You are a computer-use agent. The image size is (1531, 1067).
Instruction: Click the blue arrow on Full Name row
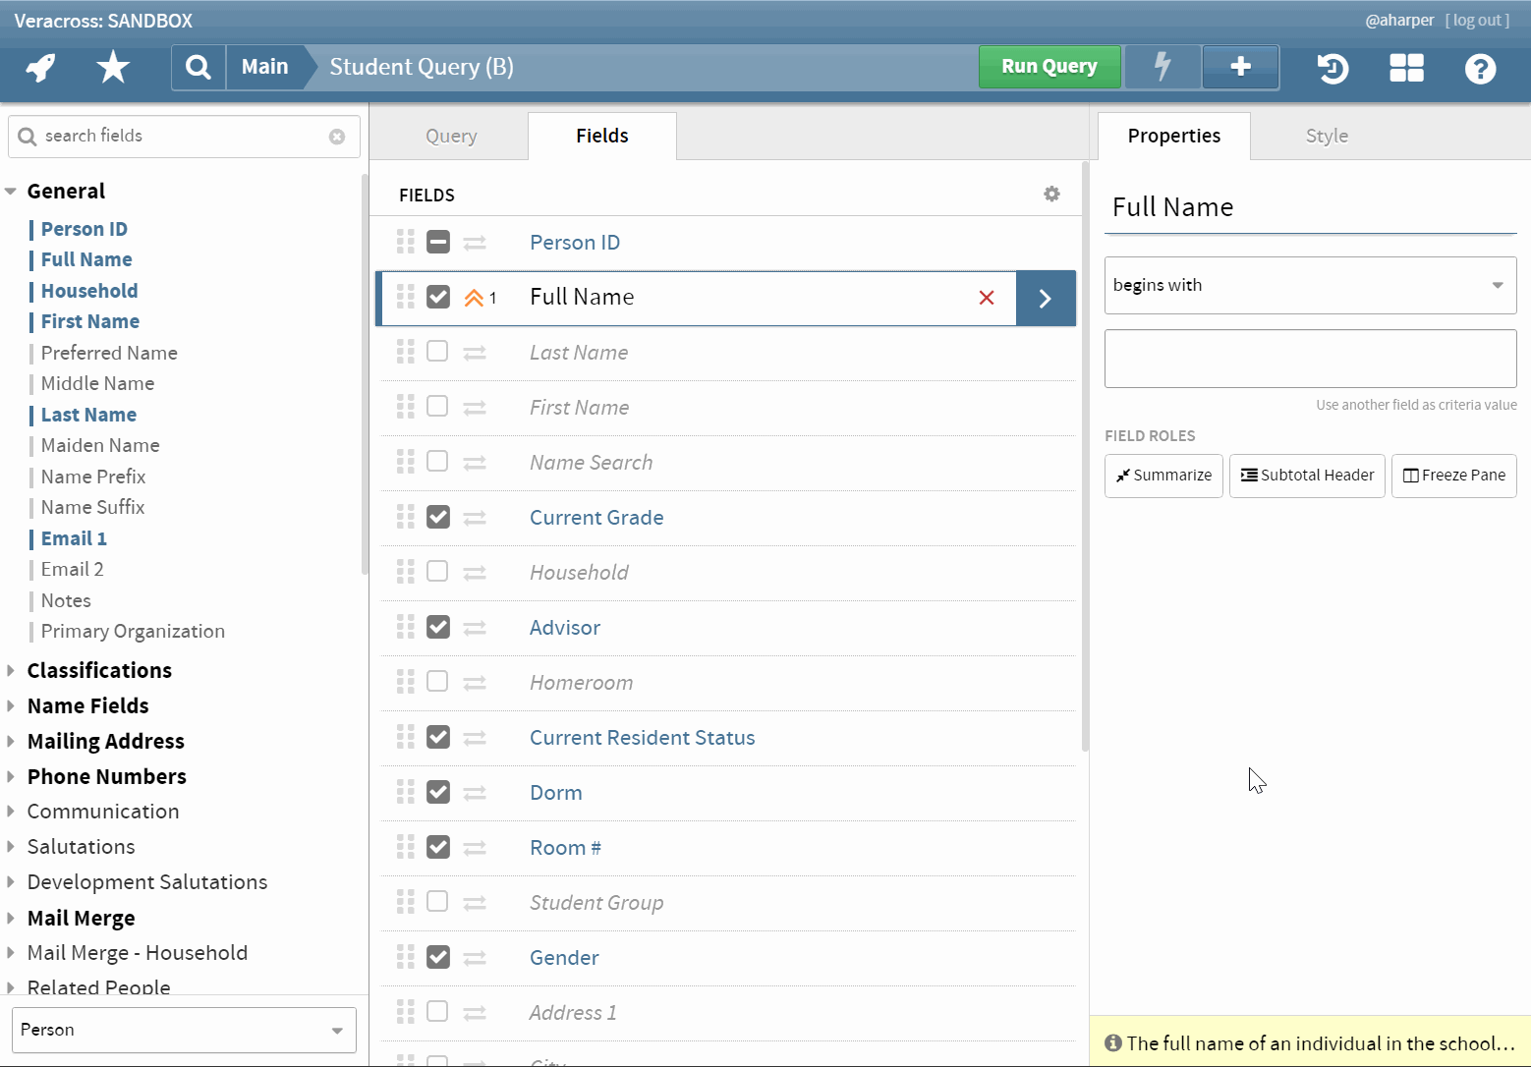click(x=1046, y=298)
